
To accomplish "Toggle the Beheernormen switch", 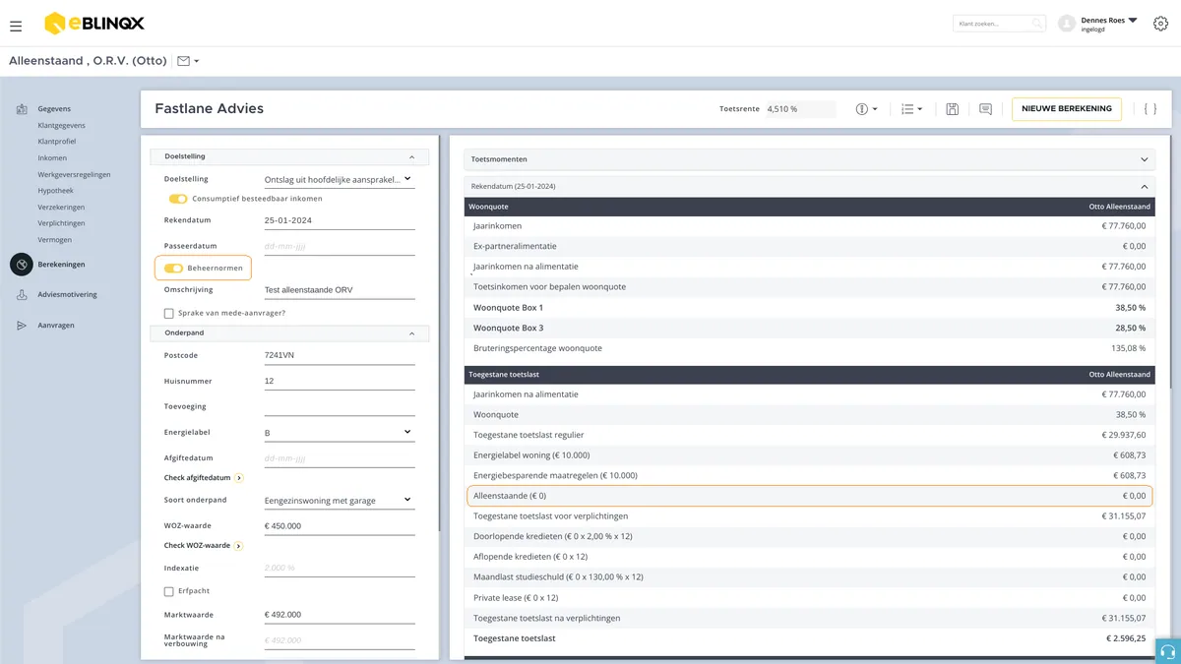I will [x=173, y=268].
